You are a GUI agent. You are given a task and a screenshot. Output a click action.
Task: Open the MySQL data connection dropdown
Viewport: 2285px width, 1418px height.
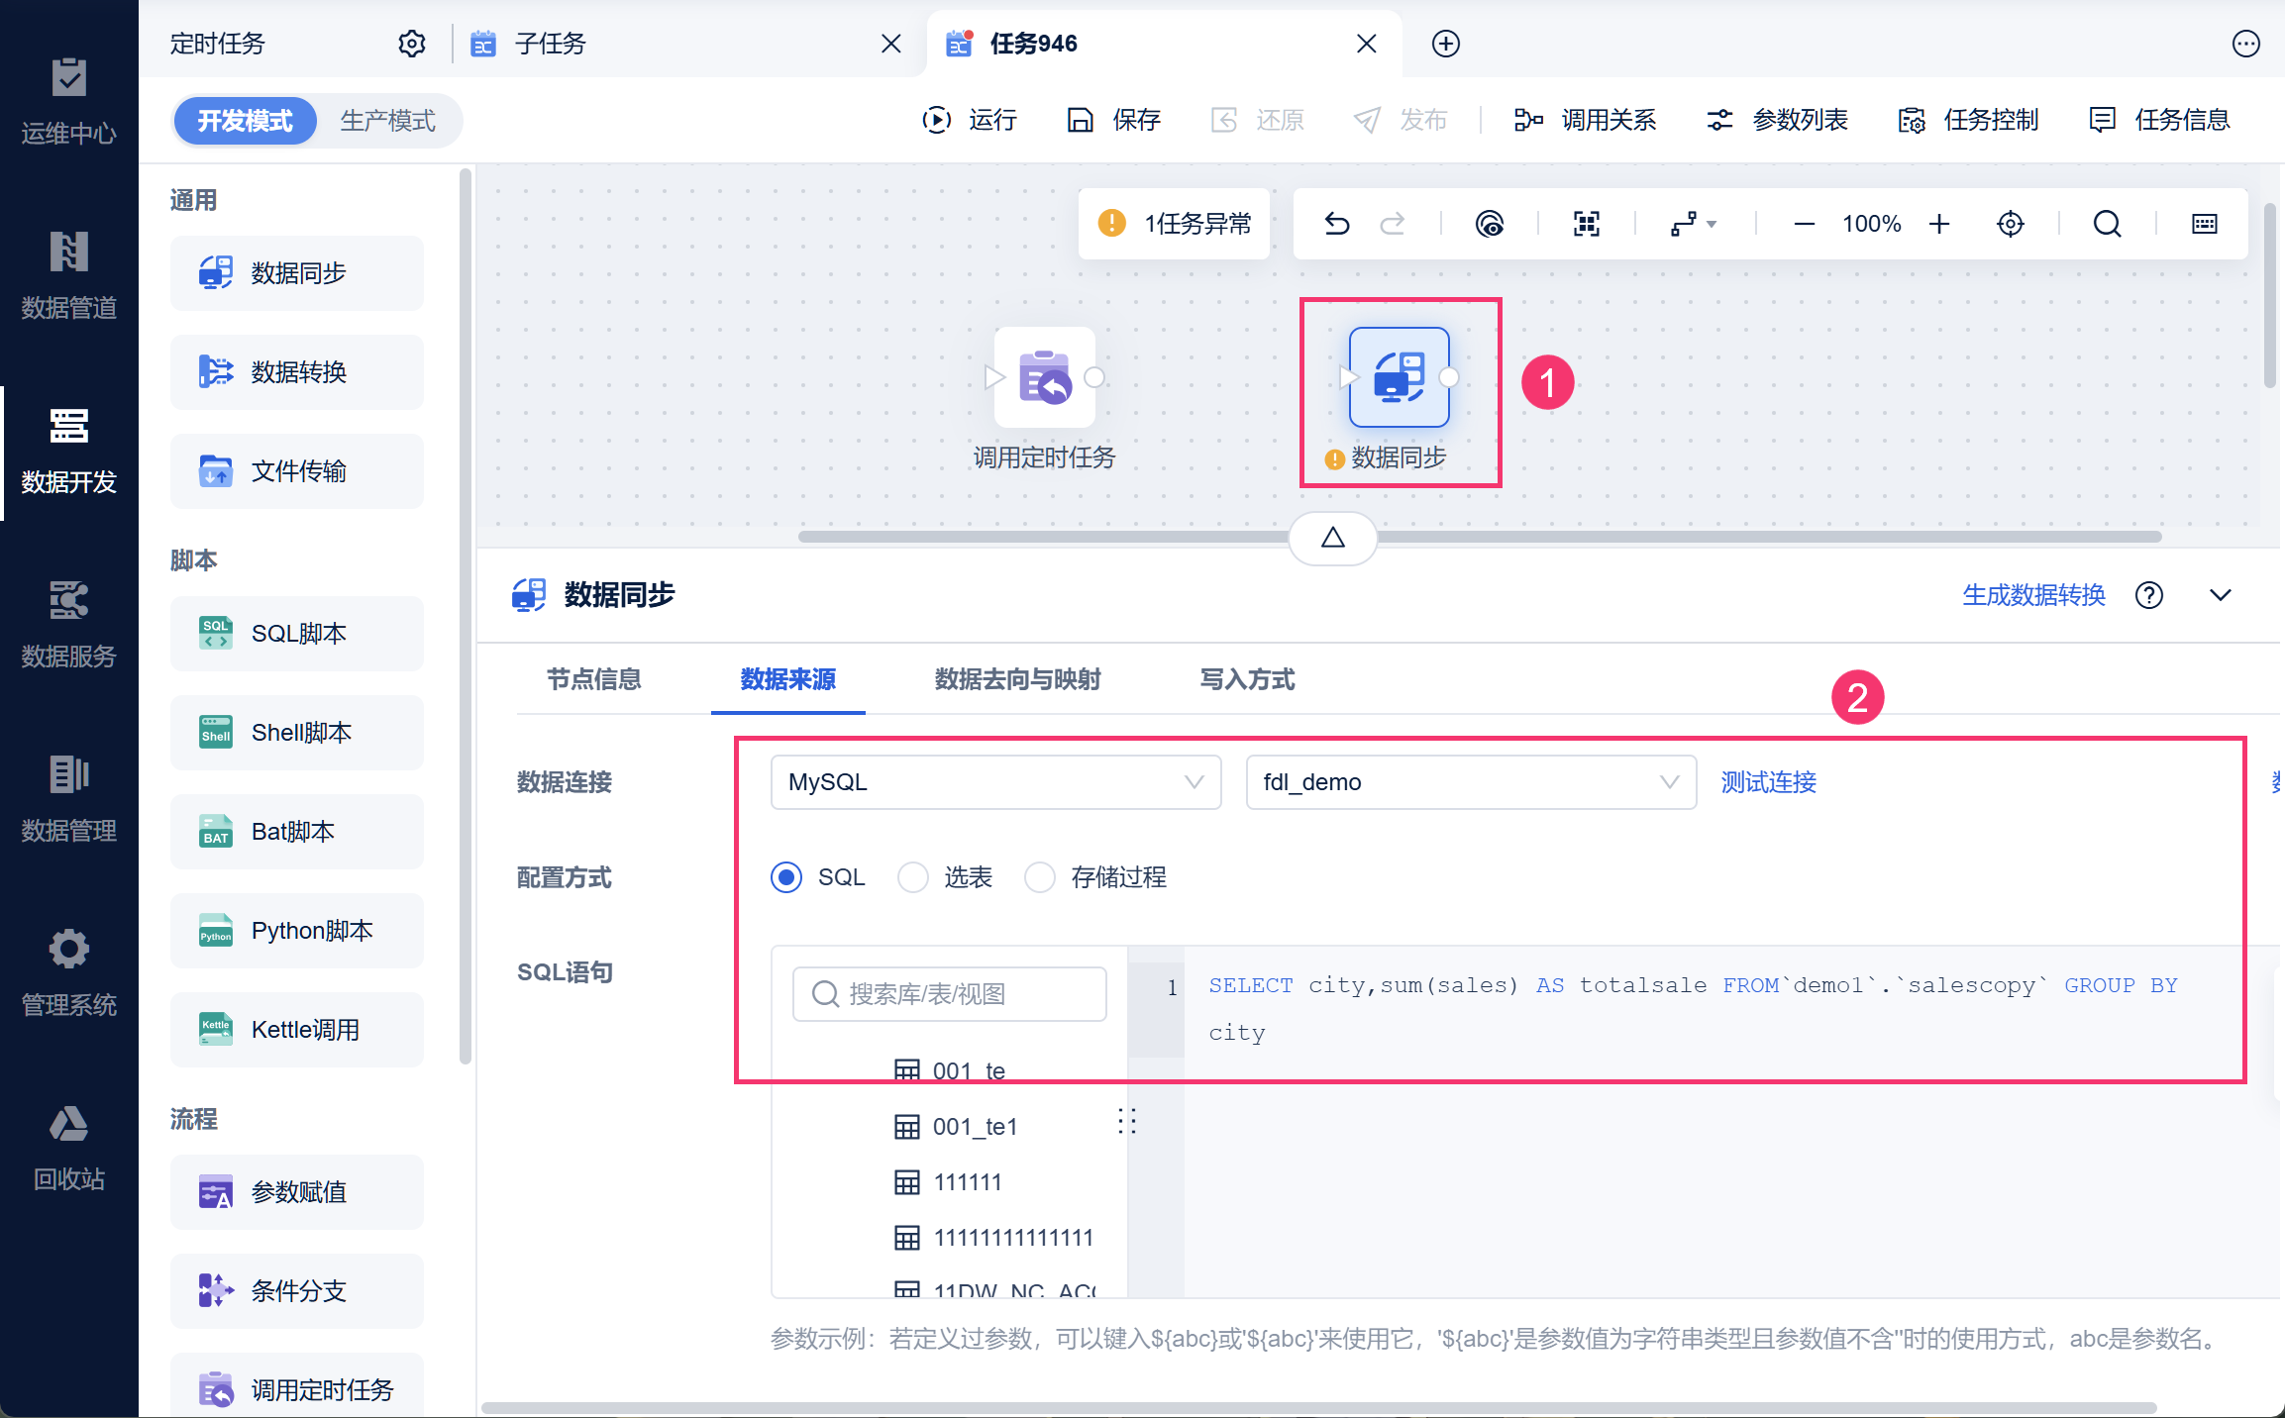994,782
